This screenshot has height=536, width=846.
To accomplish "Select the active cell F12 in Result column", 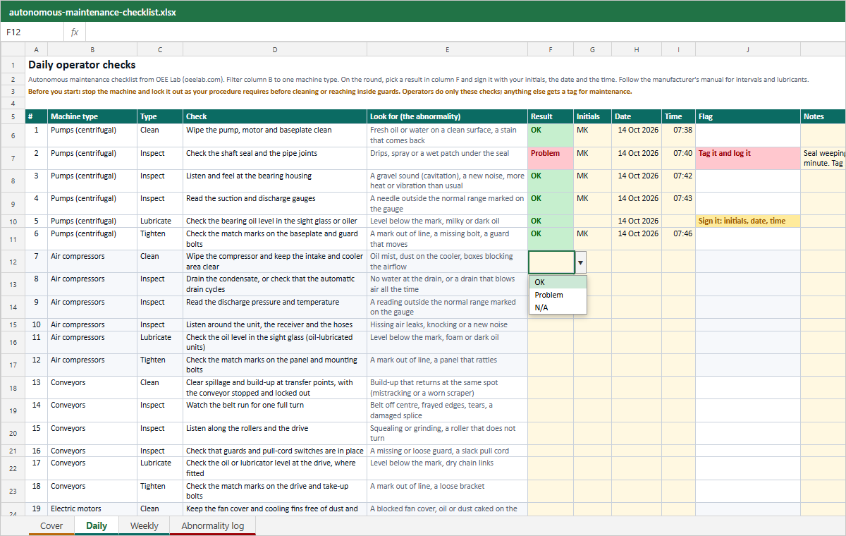I will tap(551, 262).
